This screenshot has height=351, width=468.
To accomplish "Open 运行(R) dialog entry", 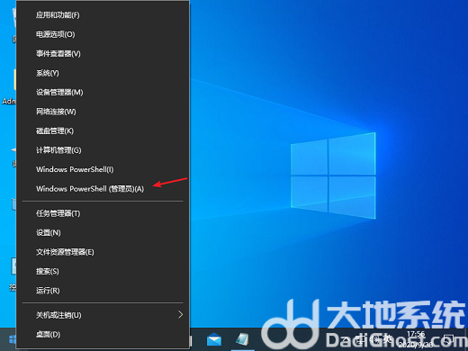I will click(103, 291).
